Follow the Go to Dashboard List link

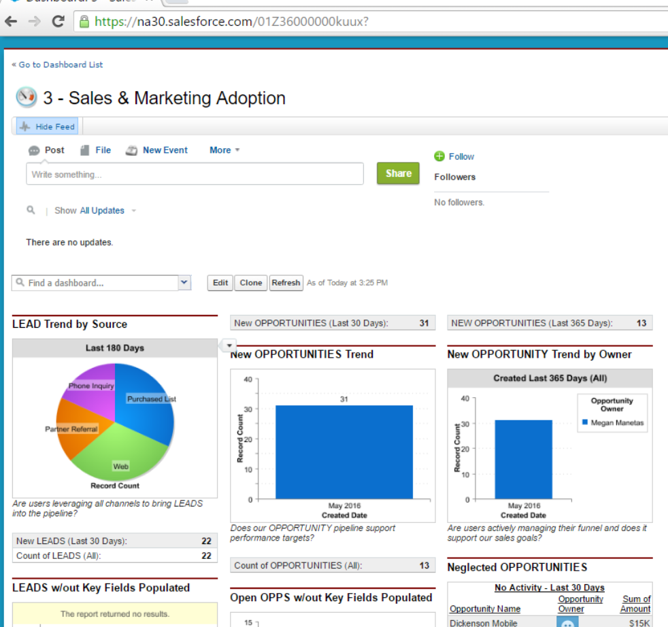coord(57,65)
